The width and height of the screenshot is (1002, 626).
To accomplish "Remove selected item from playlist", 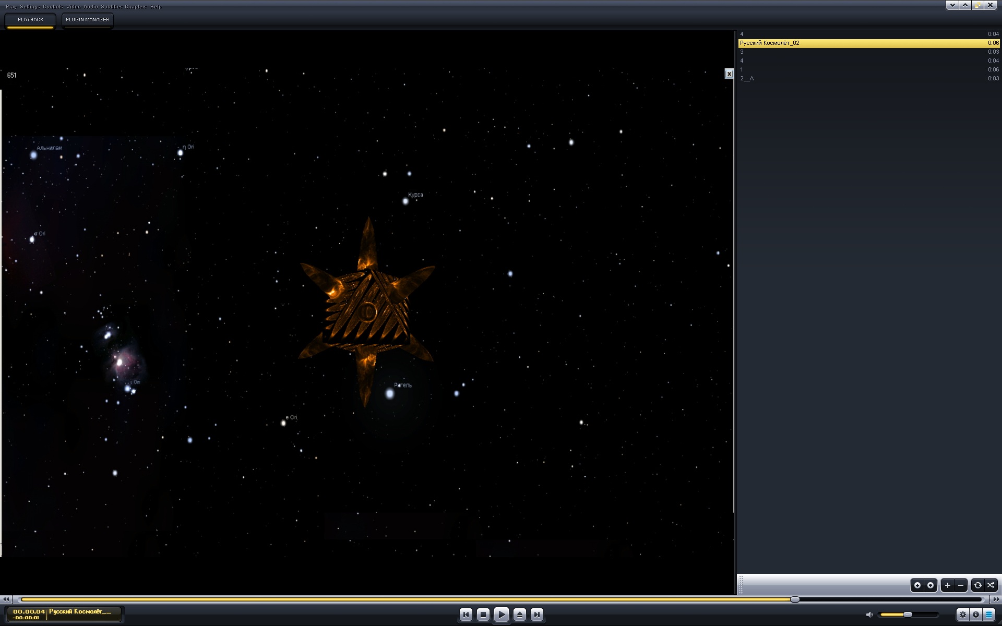I will [x=961, y=585].
